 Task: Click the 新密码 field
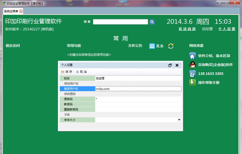click(138, 104)
